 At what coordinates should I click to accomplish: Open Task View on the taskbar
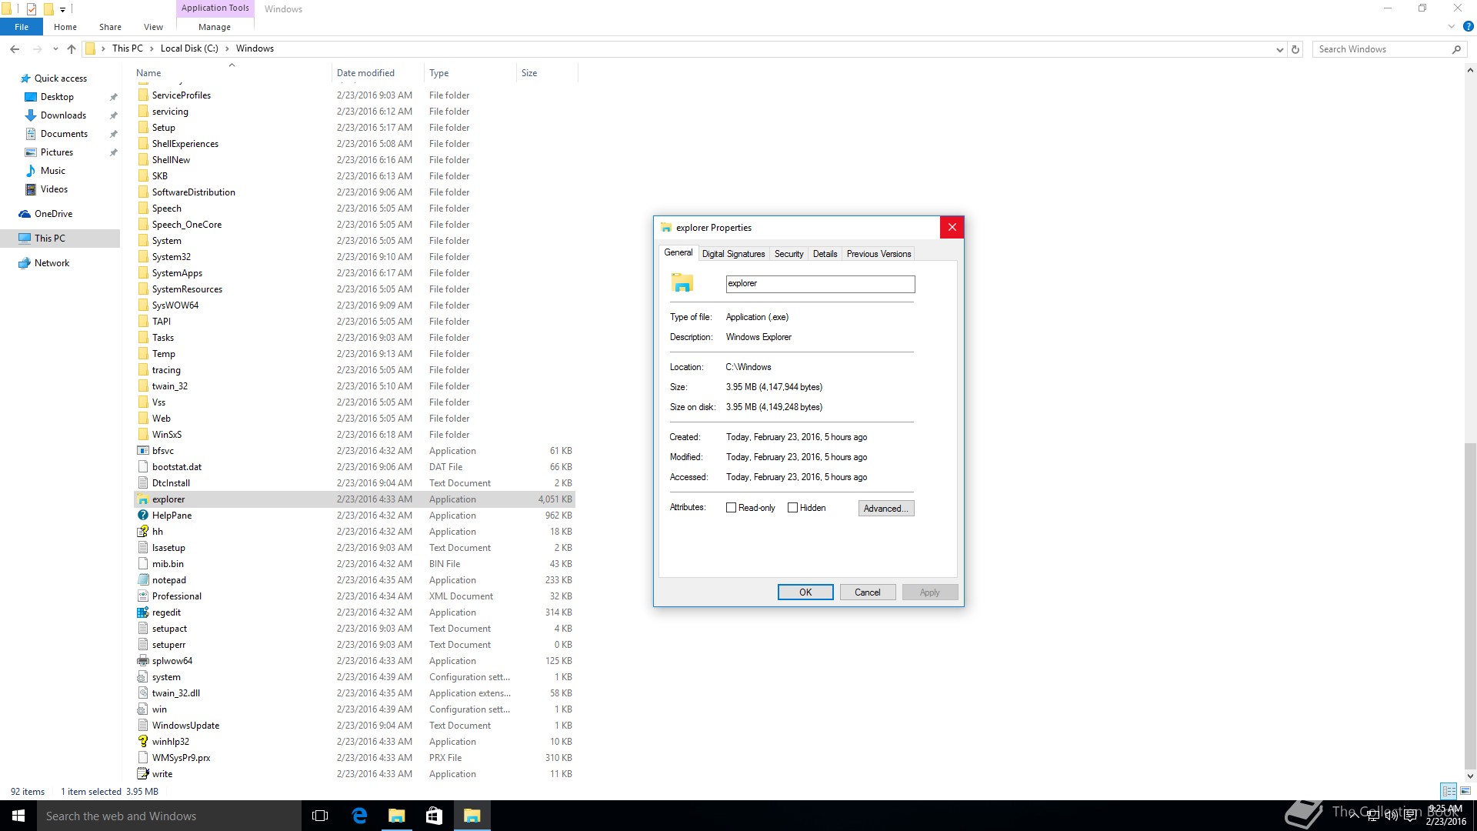coord(320,816)
